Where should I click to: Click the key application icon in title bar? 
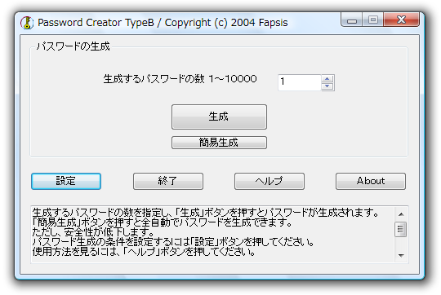pyautogui.click(x=27, y=23)
